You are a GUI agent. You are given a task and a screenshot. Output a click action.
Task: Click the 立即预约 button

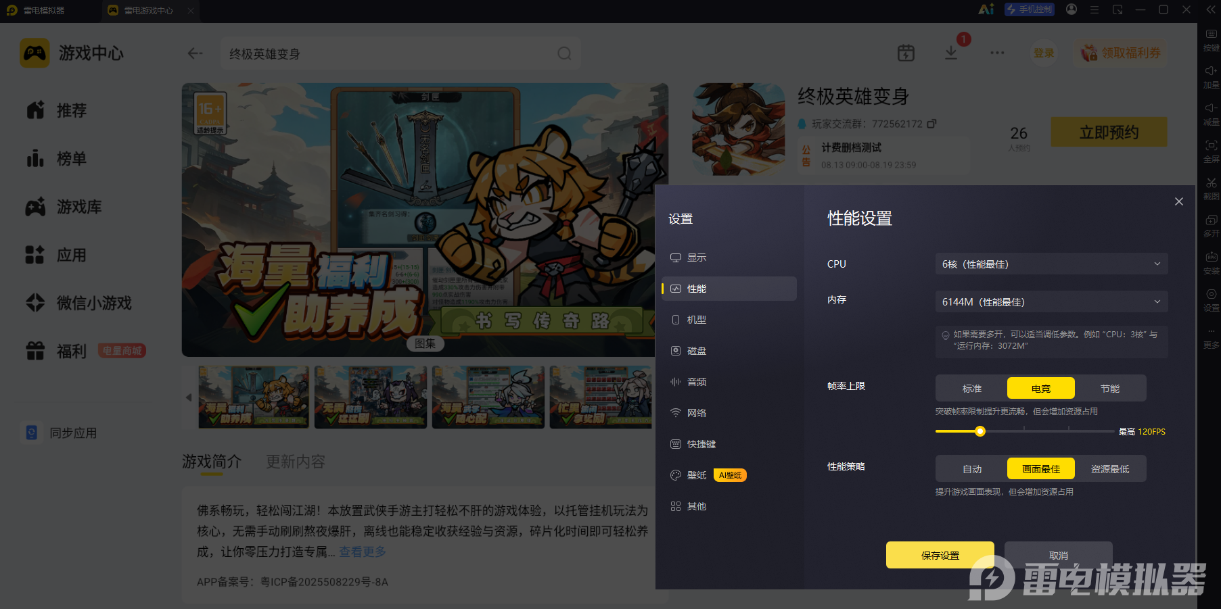[x=1109, y=132]
